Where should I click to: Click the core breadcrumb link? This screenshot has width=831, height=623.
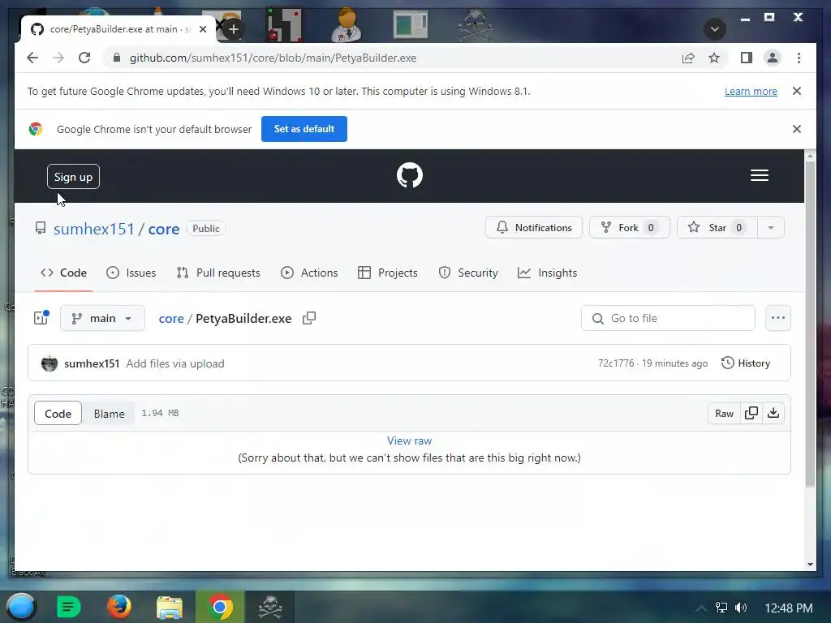click(x=171, y=318)
